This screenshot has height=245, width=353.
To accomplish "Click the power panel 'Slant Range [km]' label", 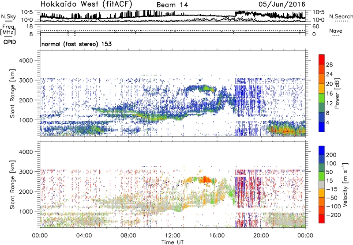I will (12, 93).
